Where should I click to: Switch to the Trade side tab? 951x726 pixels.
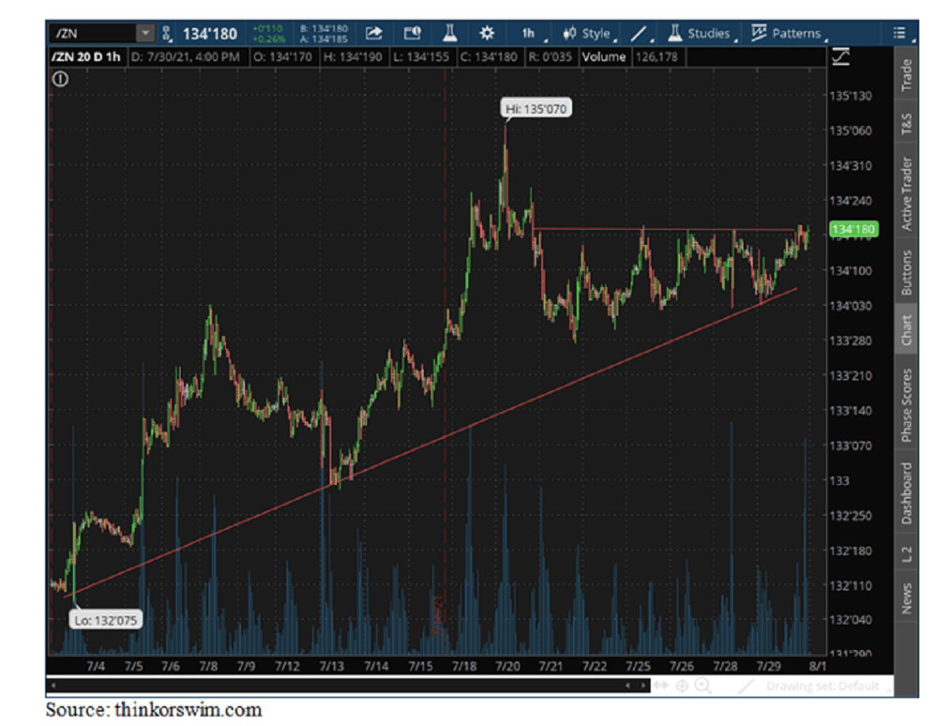pyautogui.click(x=906, y=75)
